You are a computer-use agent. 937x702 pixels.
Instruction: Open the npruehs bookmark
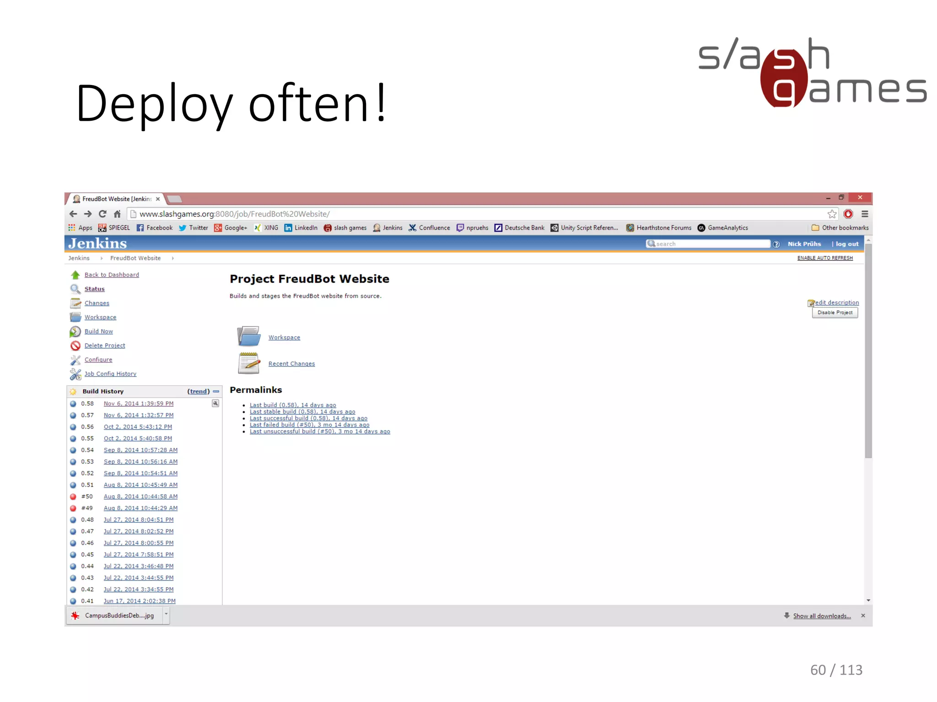[x=472, y=228]
